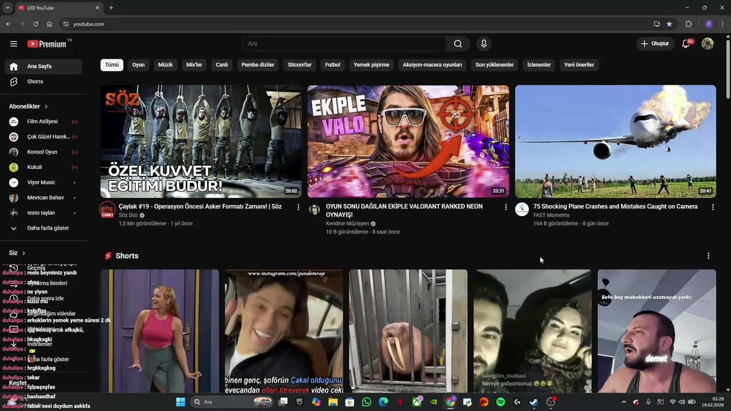Open ÖZEL KUVVET EĞİTİMİ thumbnail
Screen dimensions: 731x411
[201, 142]
